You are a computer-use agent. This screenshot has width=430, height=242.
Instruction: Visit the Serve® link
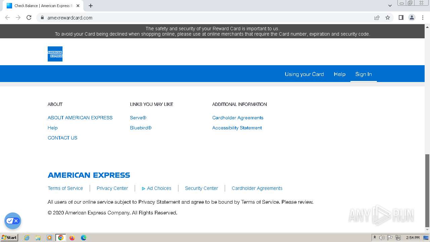click(x=138, y=118)
